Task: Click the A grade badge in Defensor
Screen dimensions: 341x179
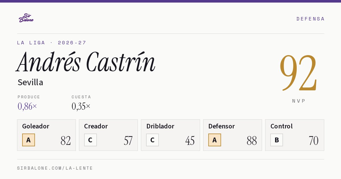Action: click(215, 140)
